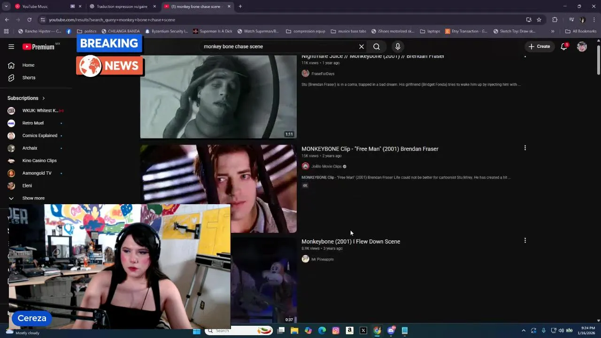The width and height of the screenshot is (601, 338).
Task: Open the All Bookmarks folder
Action: click(581, 31)
